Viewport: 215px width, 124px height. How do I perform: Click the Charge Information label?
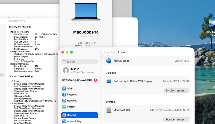point(20,52)
